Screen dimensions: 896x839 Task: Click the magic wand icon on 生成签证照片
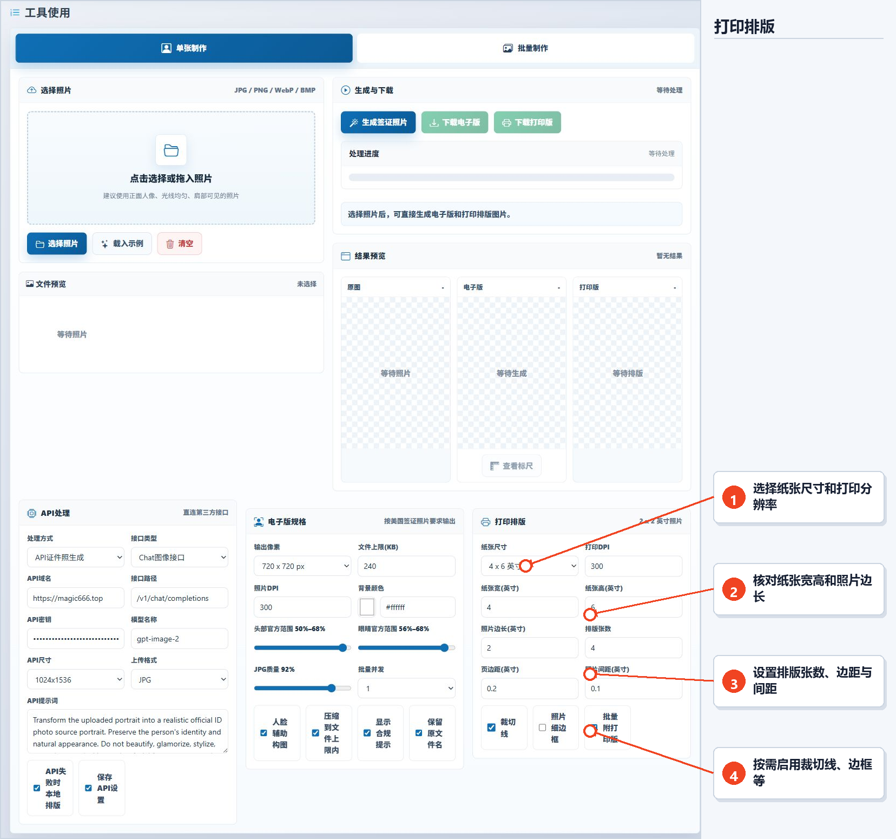tap(354, 123)
